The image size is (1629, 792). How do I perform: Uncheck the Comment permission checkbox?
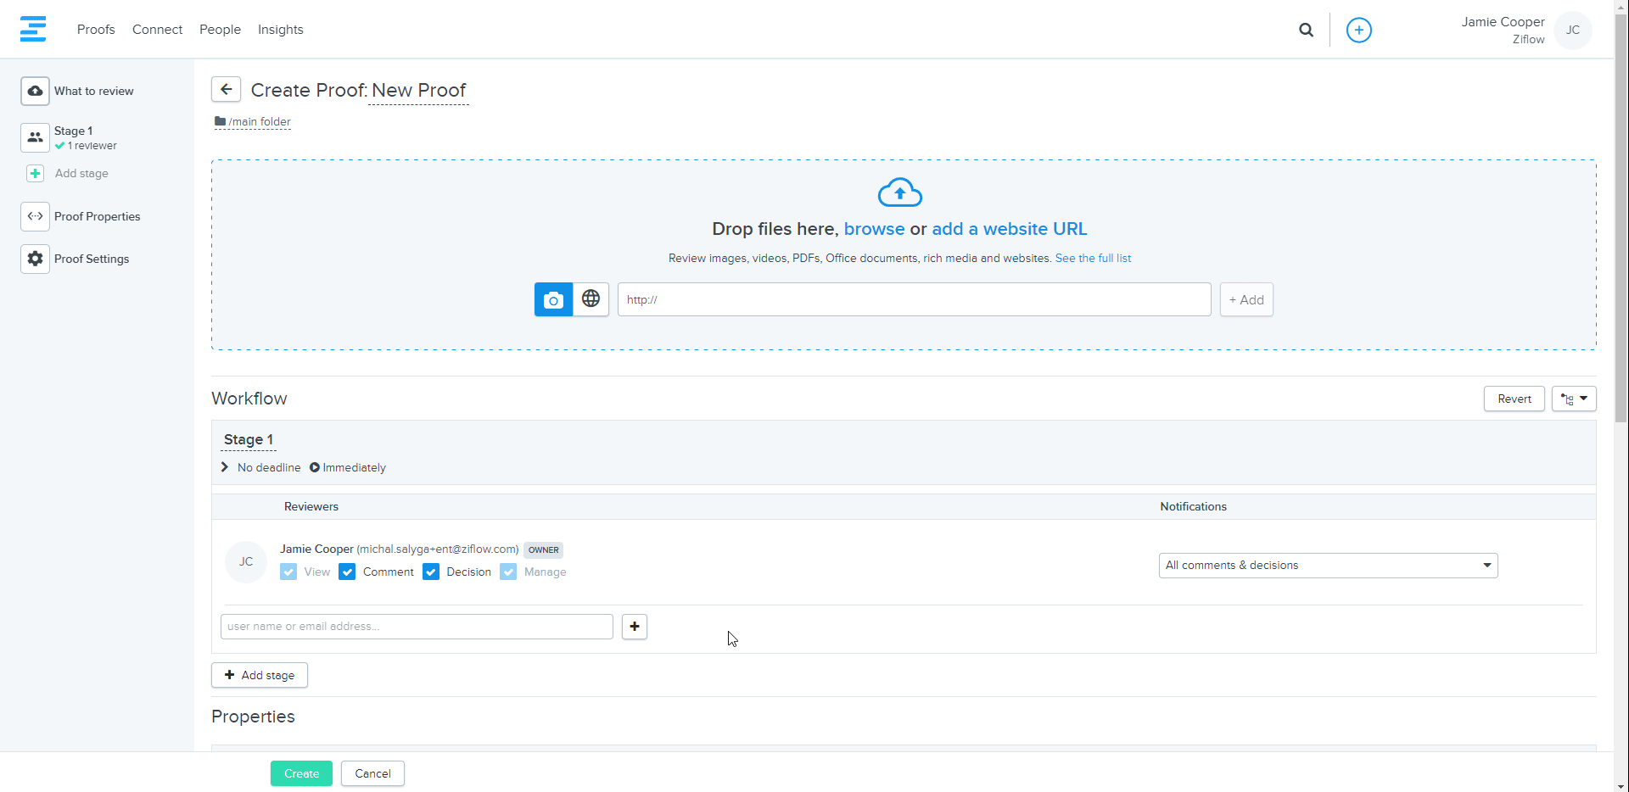(x=347, y=572)
